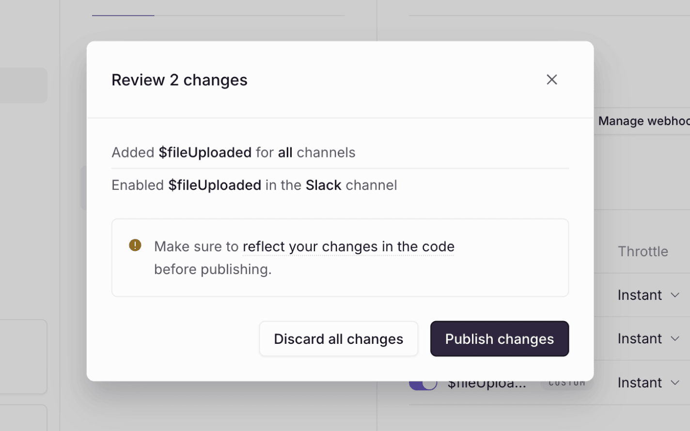This screenshot has height=431, width=690.
Task: Click the Discard all changes button
Action: 338,339
